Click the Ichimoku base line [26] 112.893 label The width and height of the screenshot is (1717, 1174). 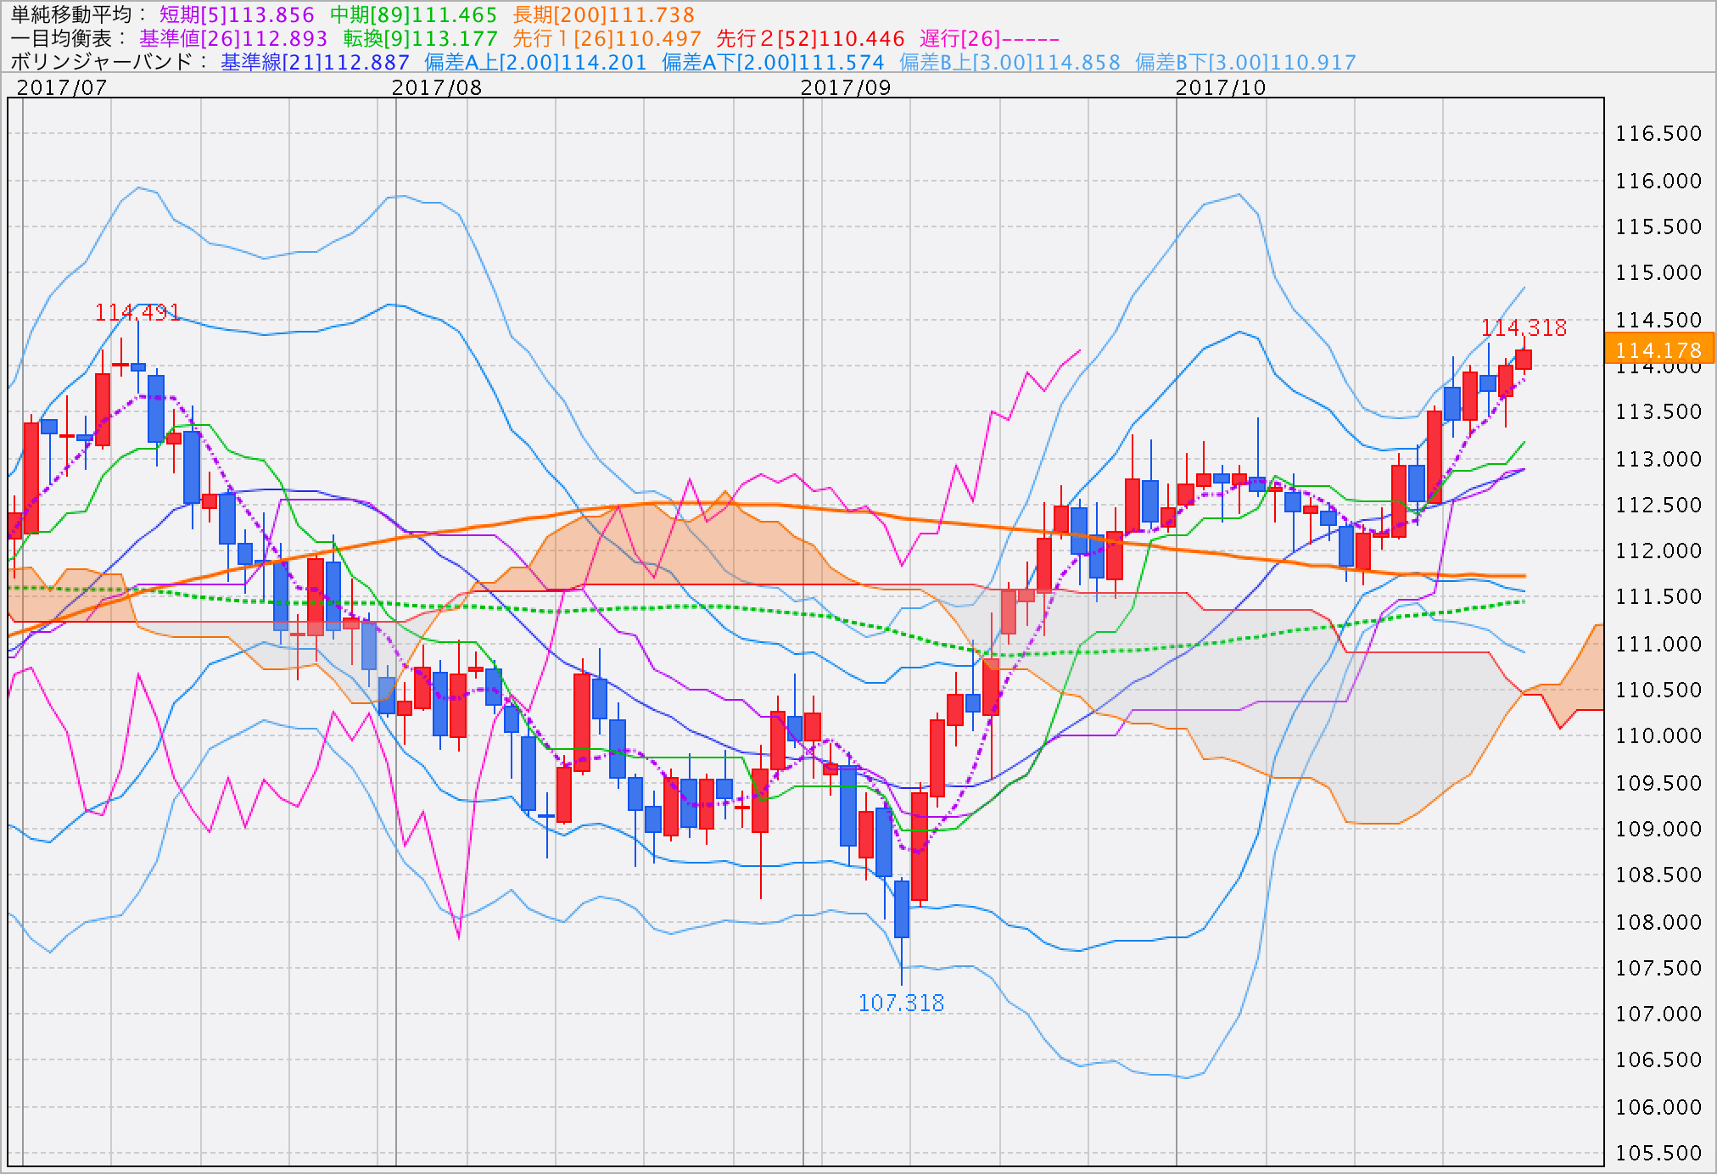click(x=233, y=39)
